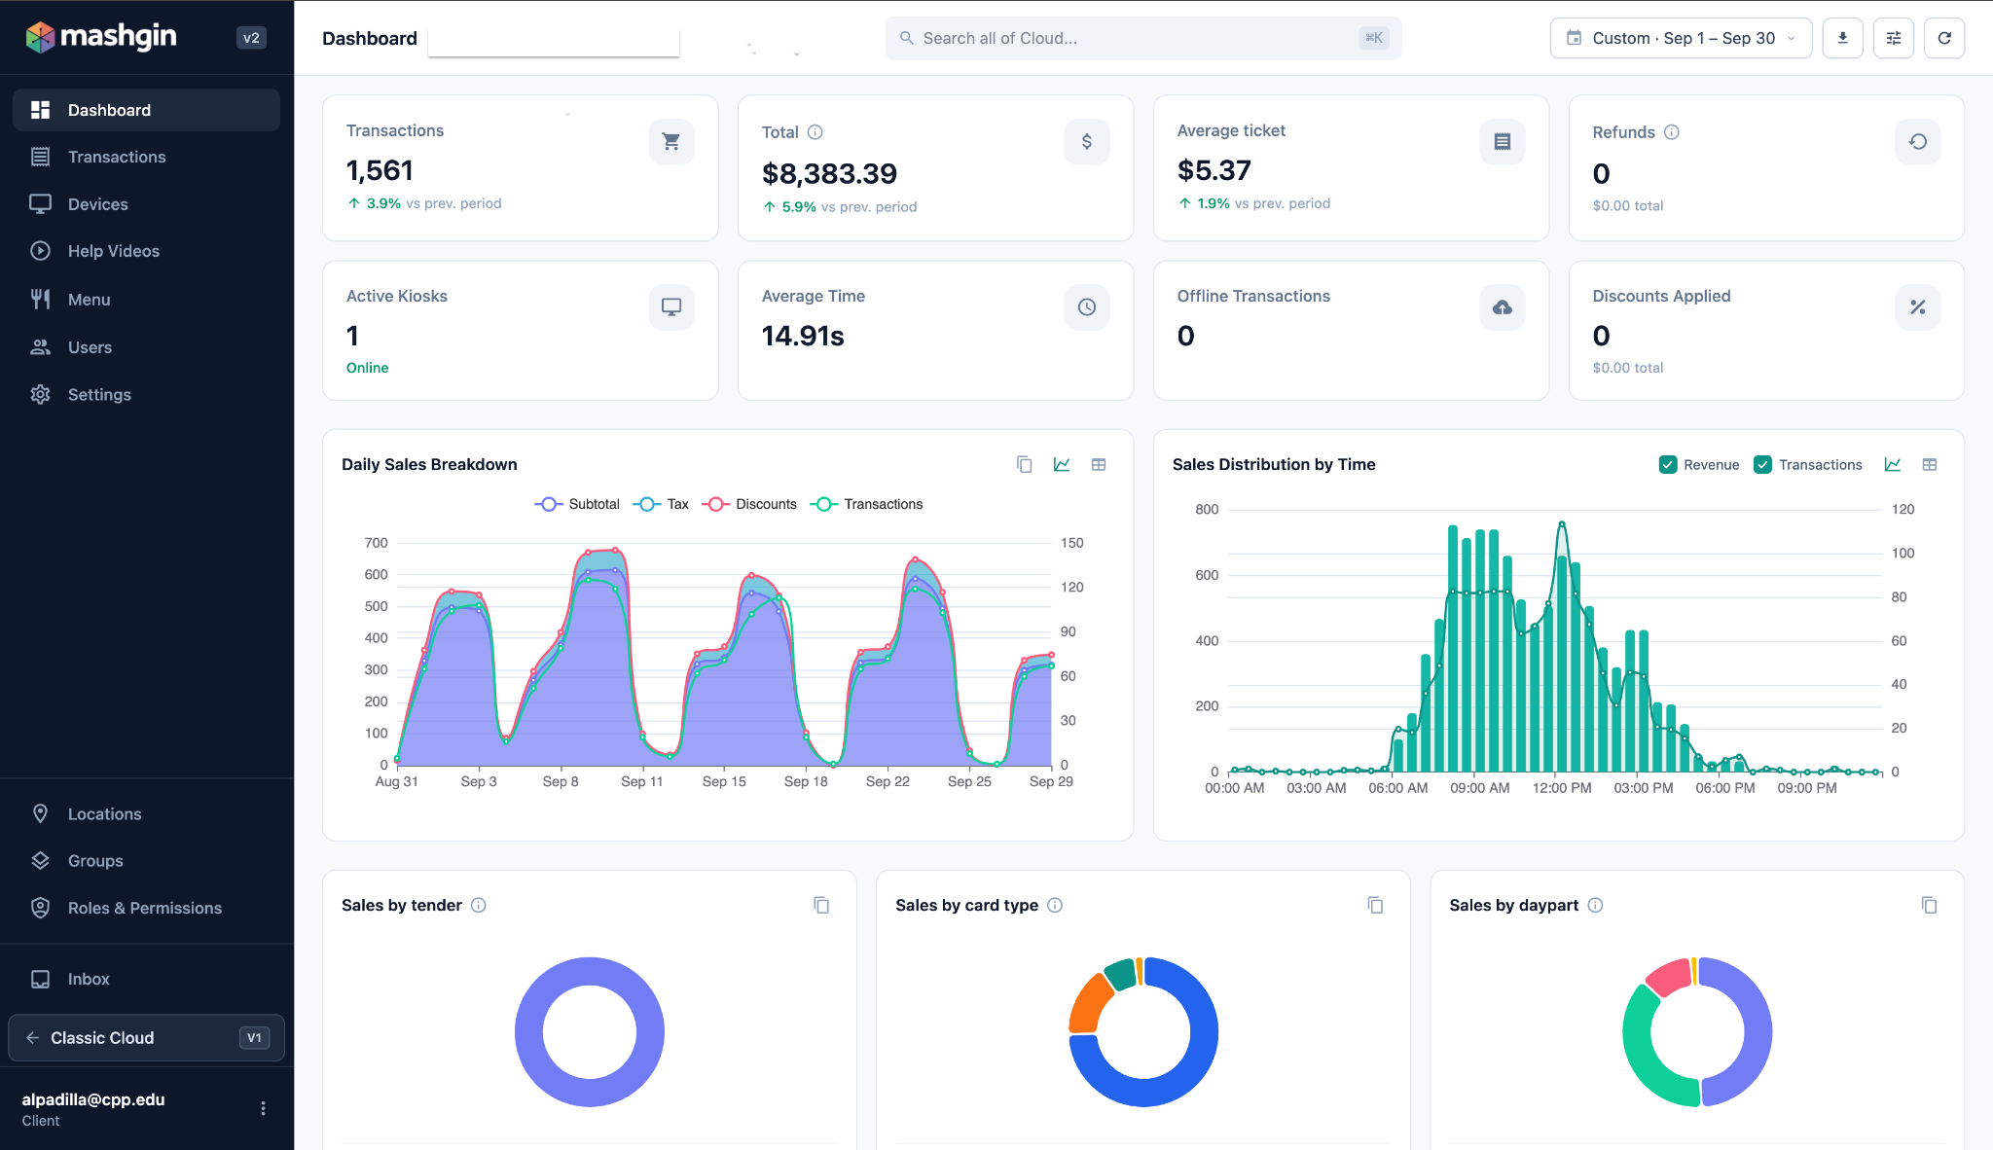Copy the Sales by card type chart

click(x=1374, y=905)
